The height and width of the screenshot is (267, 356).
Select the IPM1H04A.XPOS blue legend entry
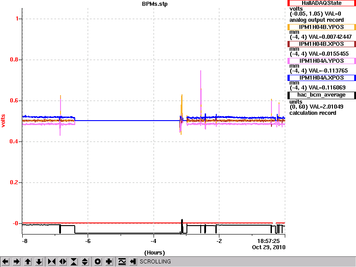pyautogui.click(x=321, y=77)
